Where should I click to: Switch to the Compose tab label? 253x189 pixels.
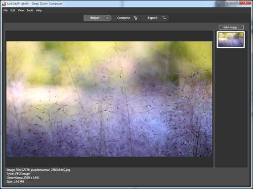124,18
